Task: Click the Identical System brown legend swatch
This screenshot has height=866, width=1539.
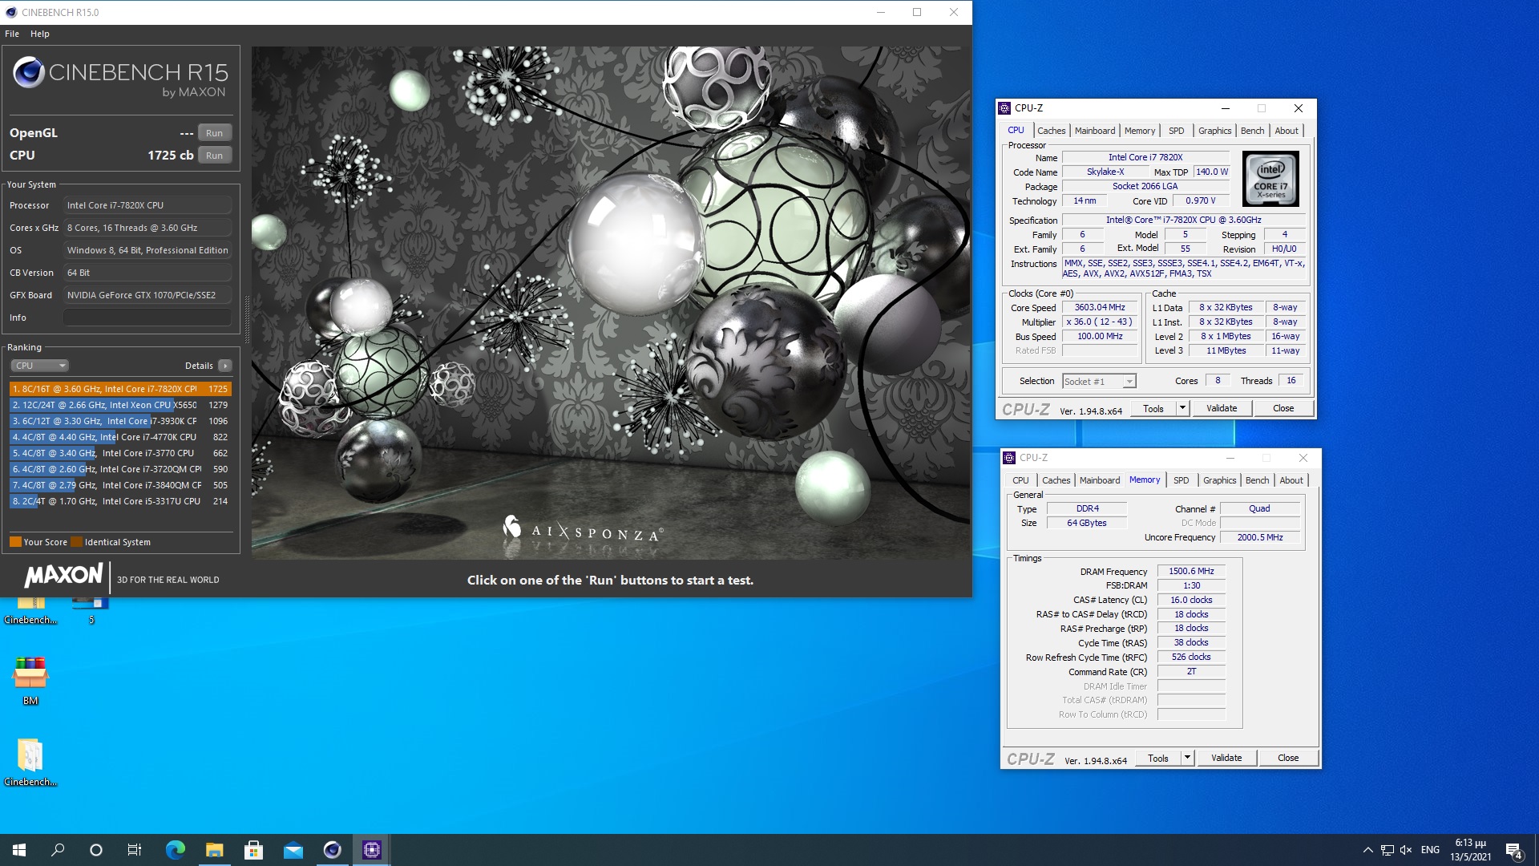Action: point(77,542)
